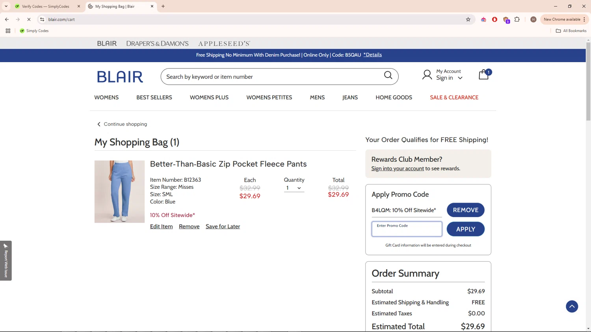Open the shopping bag cart icon

click(484, 74)
